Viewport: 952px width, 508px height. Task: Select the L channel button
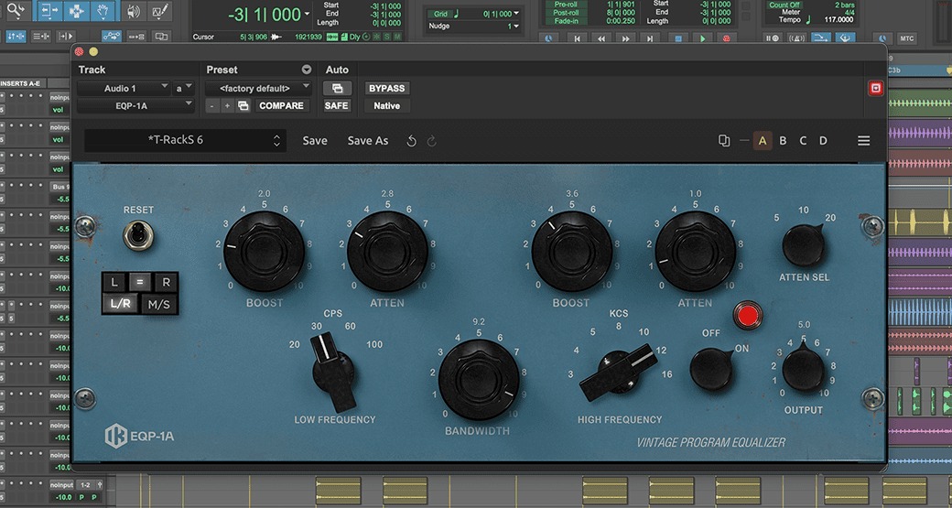(114, 282)
